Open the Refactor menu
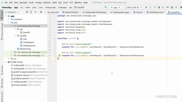 [x=47, y=3]
